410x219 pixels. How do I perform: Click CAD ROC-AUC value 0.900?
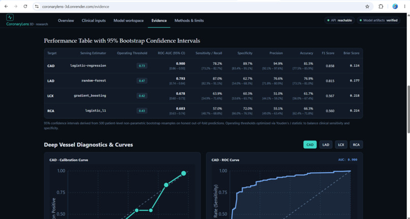(x=181, y=64)
